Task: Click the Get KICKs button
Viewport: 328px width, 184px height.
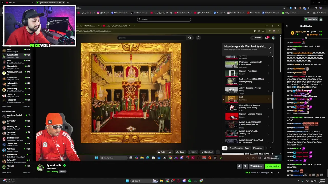Action: (311, 19)
